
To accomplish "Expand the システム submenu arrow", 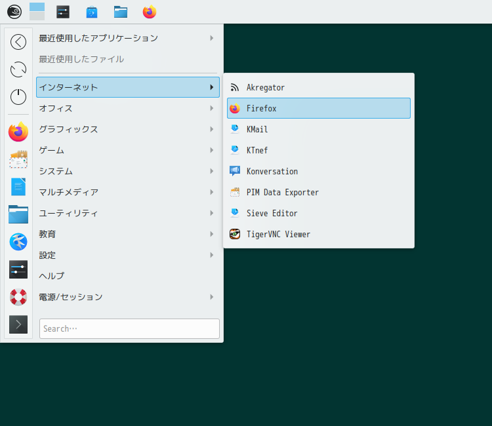I will 212,171.
